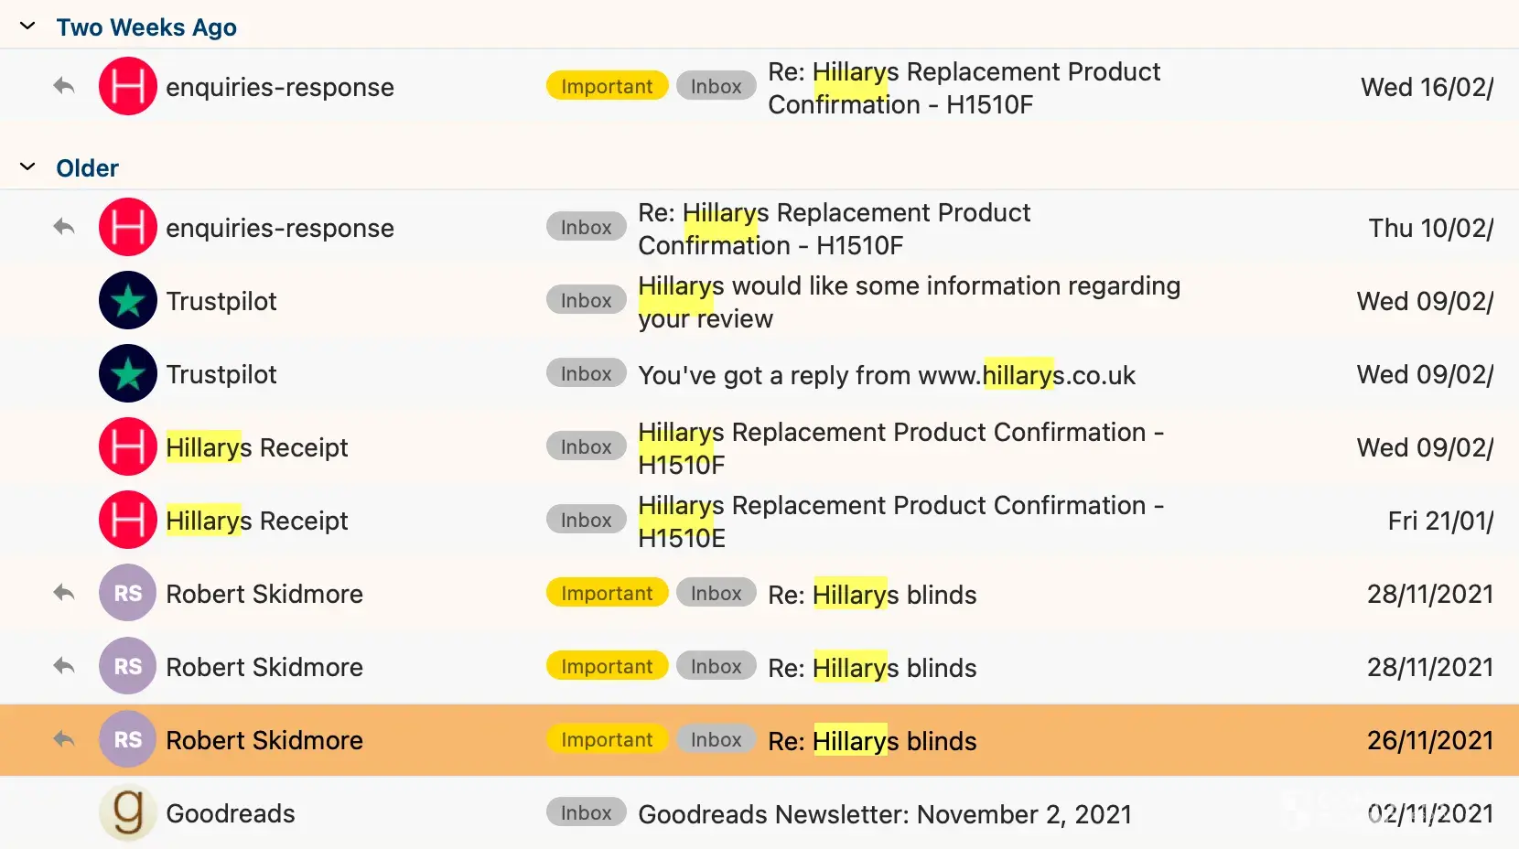Open the Trustpilot email about information regarding your review
The height and width of the screenshot is (849, 1519).
click(908, 302)
